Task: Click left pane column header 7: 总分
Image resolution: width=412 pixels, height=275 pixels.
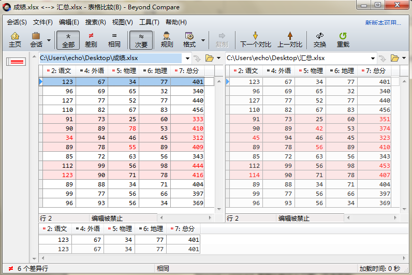Action: 187,71
